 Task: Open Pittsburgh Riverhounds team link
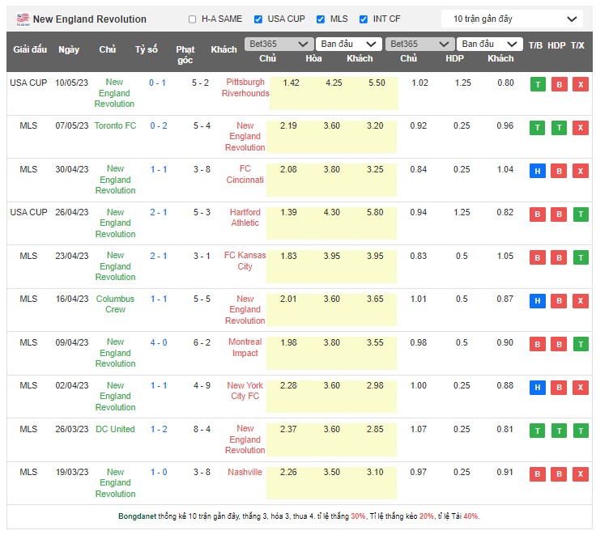pyautogui.click(x=245, y=87)
